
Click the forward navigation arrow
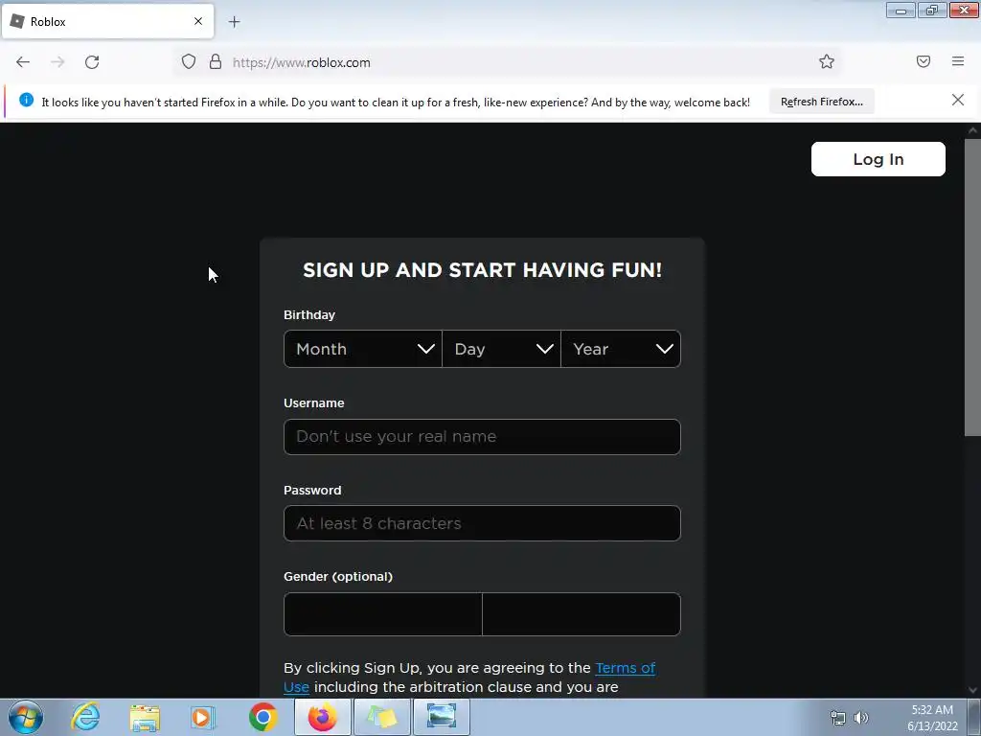coord(57,62)
